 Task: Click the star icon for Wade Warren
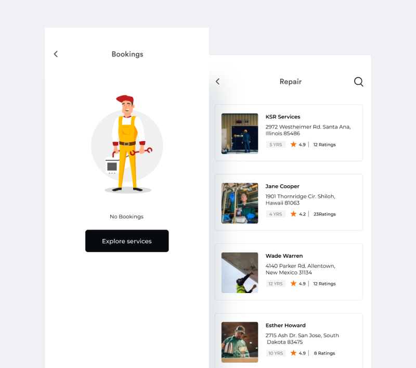point(293,284)
